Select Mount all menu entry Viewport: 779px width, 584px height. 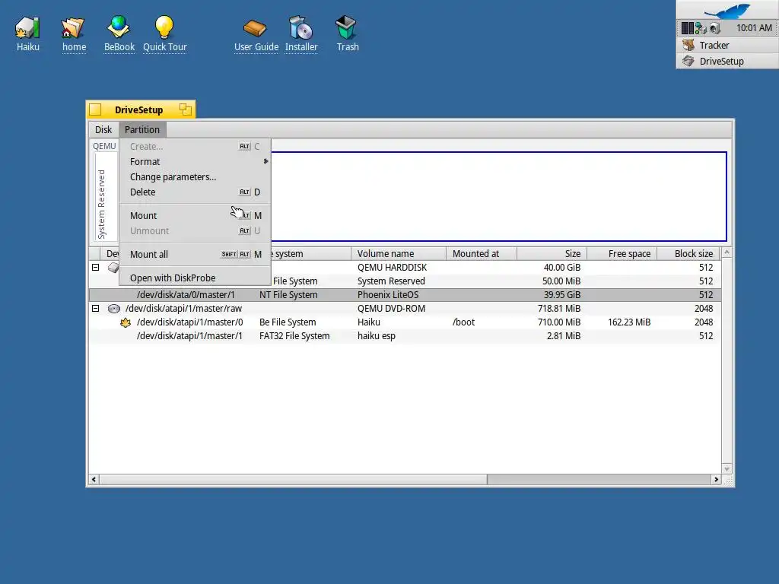point(195,254)
